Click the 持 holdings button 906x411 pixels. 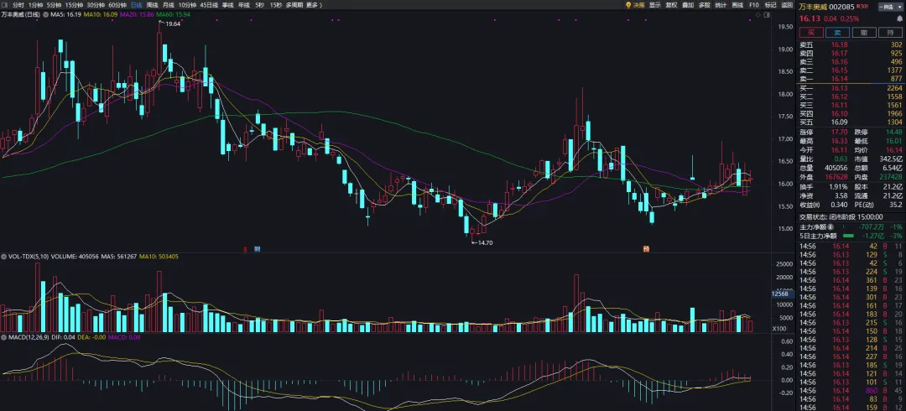click(890, 33)
